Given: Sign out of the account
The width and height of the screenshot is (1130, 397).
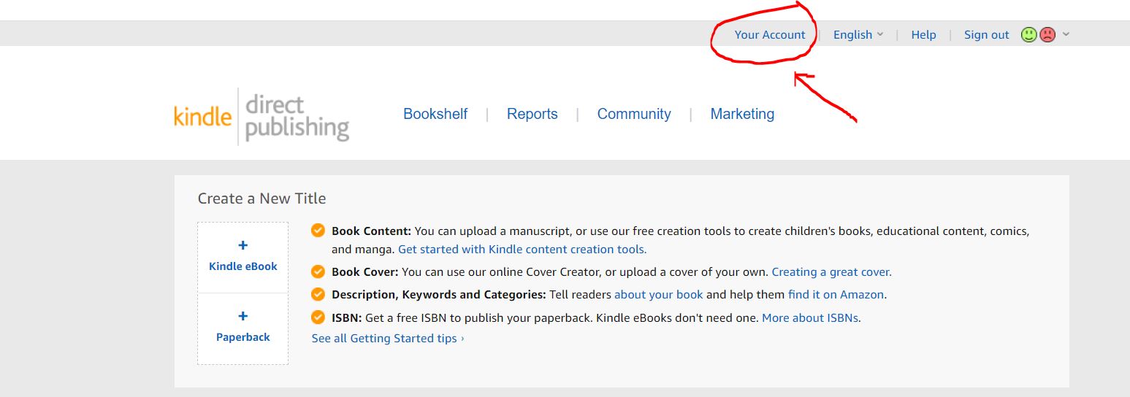Looking at the screenshot, I should [986, 34].
